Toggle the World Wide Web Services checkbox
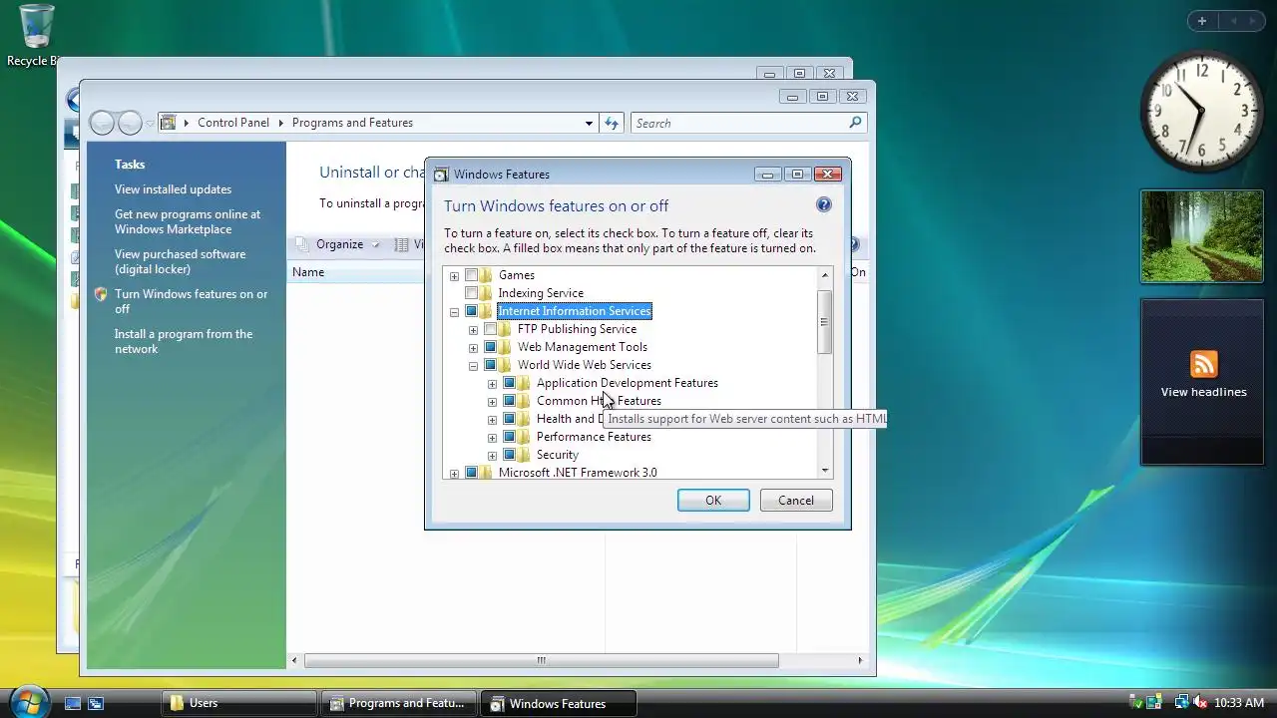 pos(490,365)
